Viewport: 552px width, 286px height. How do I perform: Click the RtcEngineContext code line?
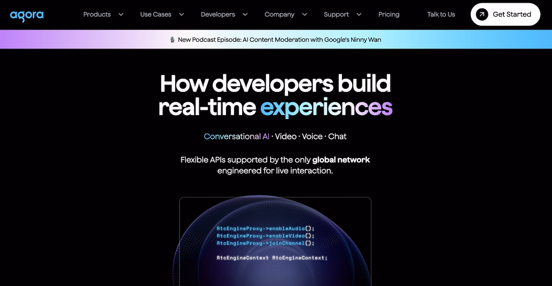pyautogui.click(x=272, y=258)
